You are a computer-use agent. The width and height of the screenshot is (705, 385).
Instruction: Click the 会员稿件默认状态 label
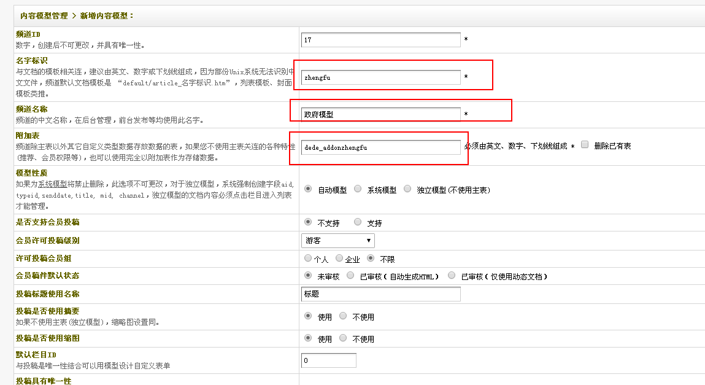coord(48,276)
